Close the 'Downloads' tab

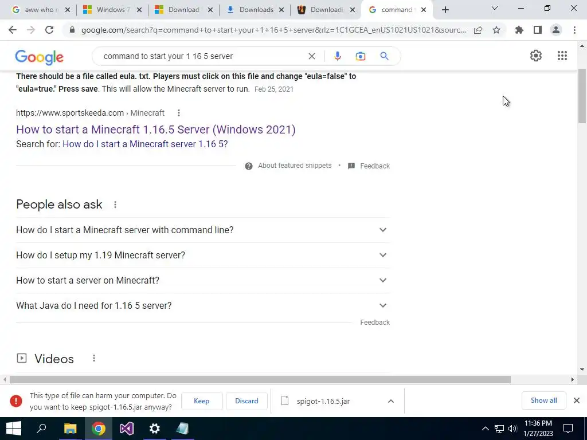pyautogui.click(x=281, y=10)
